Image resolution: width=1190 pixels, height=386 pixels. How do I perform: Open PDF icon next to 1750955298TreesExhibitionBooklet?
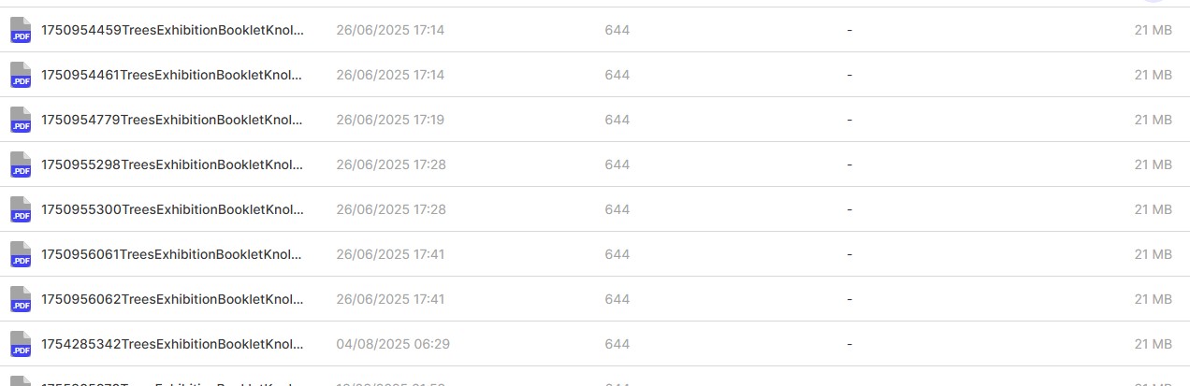pyautogui.click(x=21, y=164)
